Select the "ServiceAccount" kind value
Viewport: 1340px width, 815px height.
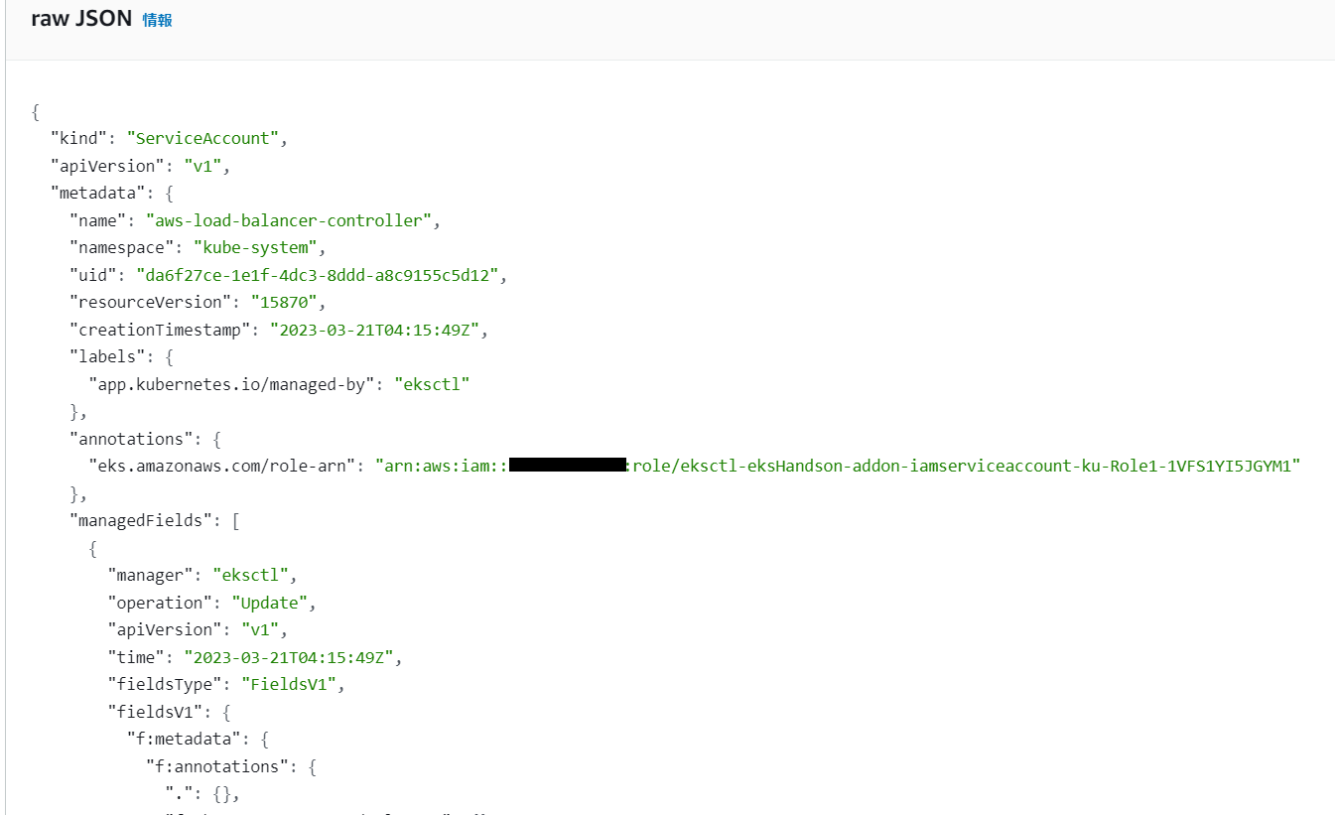[202, 139]
